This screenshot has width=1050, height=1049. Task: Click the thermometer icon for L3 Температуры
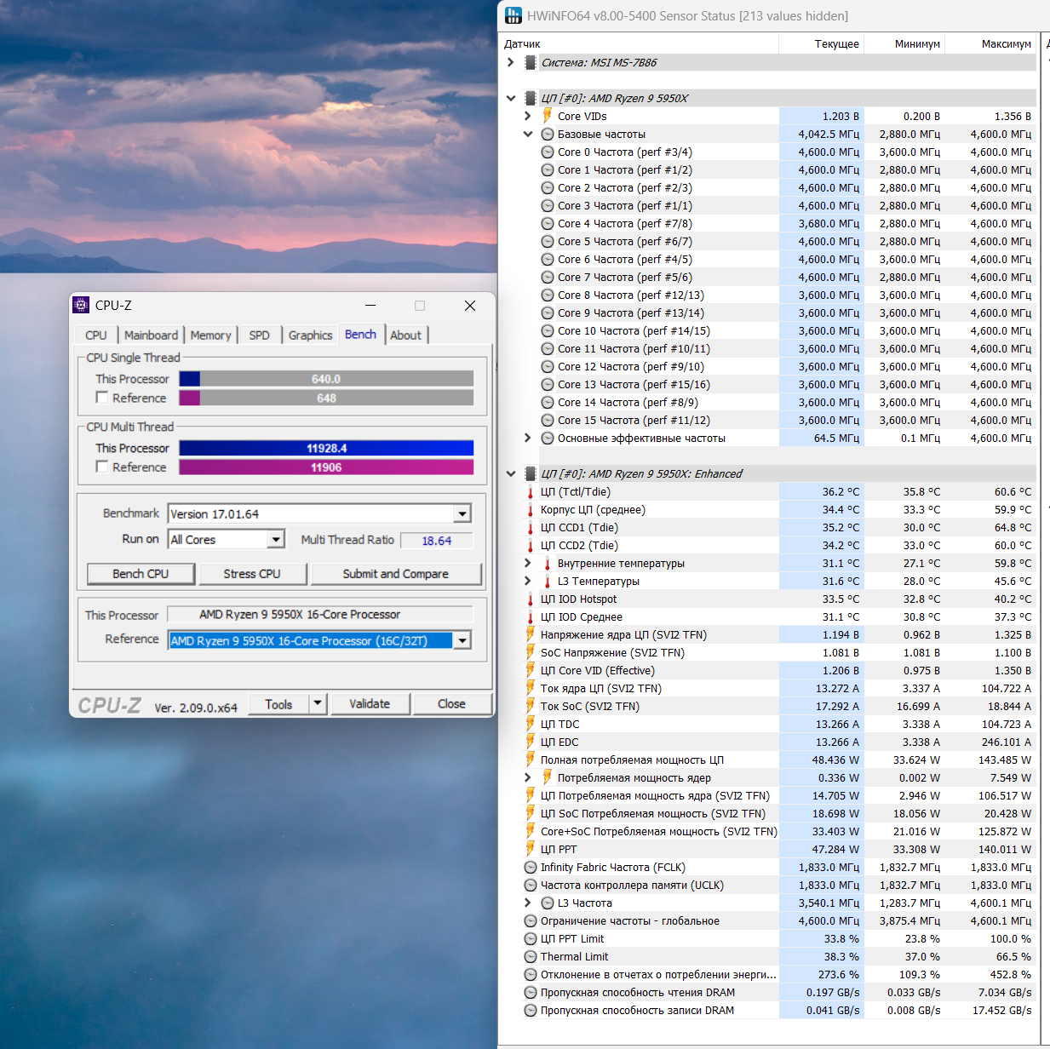[548, 581]
